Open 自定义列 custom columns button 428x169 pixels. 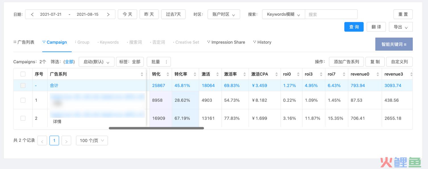[x=400, y=62]
